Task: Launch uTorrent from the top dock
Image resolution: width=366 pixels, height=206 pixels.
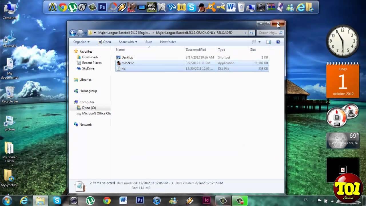Action: coord(72,7)
